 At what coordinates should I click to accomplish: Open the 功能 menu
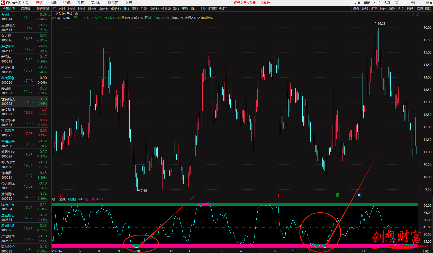coord(357,3)
